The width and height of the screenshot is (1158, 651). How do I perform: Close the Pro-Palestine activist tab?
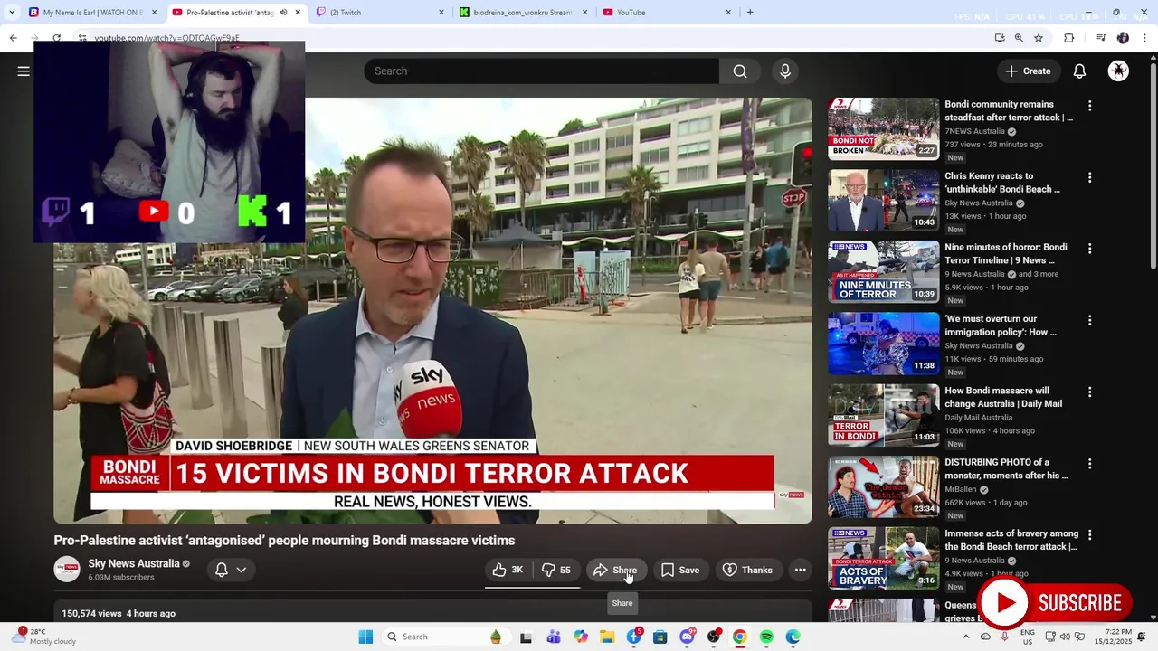click(298, 13)
